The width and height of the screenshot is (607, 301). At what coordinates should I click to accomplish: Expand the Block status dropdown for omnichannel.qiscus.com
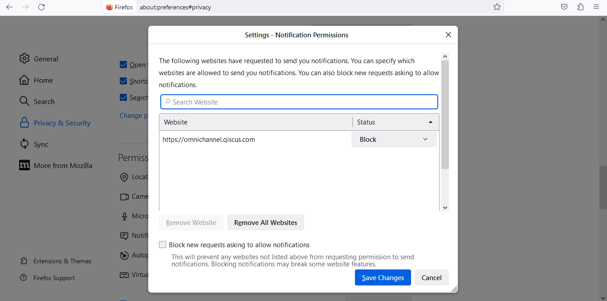click(x=394, y=140)
